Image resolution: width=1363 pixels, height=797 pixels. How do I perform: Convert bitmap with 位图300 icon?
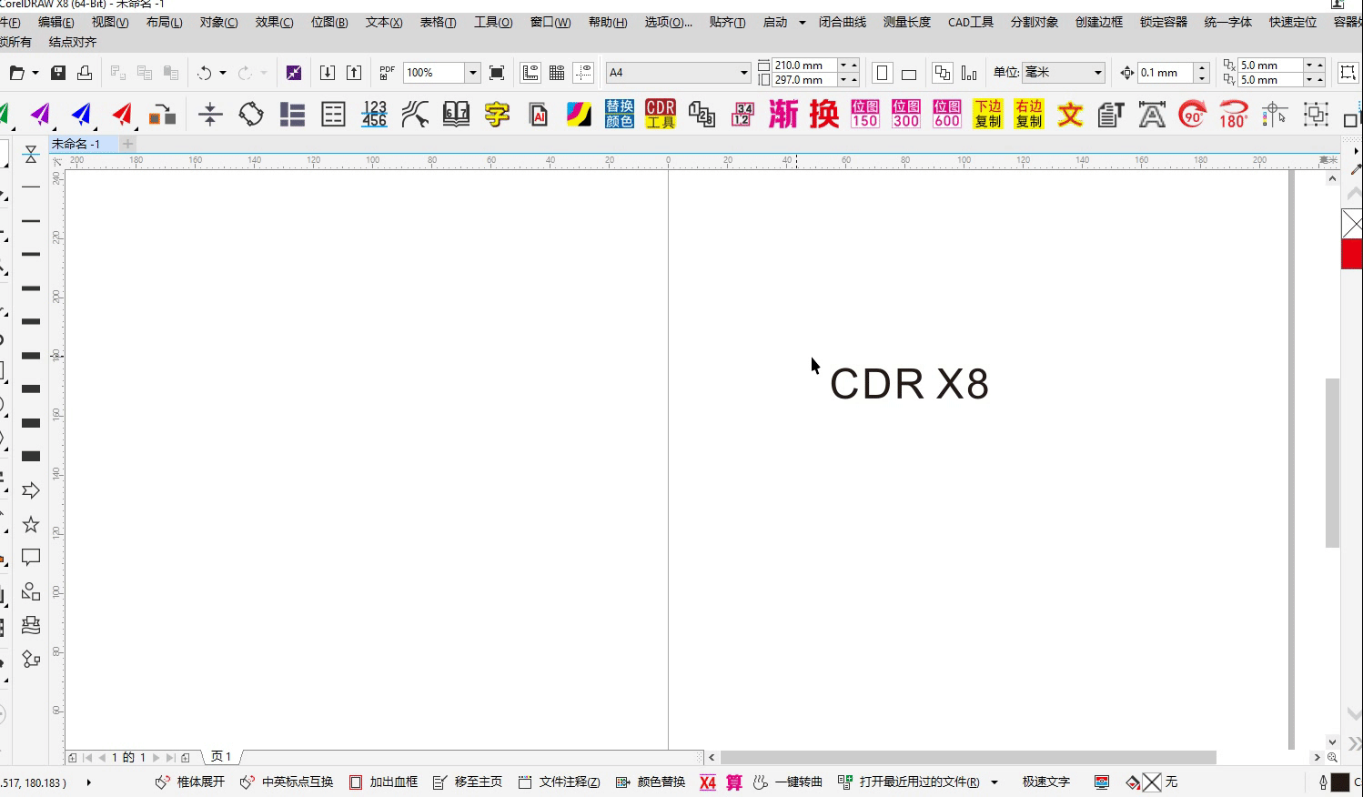(906, 114)
